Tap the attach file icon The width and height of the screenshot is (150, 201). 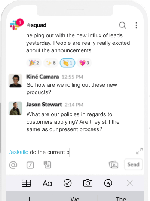pos(48,165)
